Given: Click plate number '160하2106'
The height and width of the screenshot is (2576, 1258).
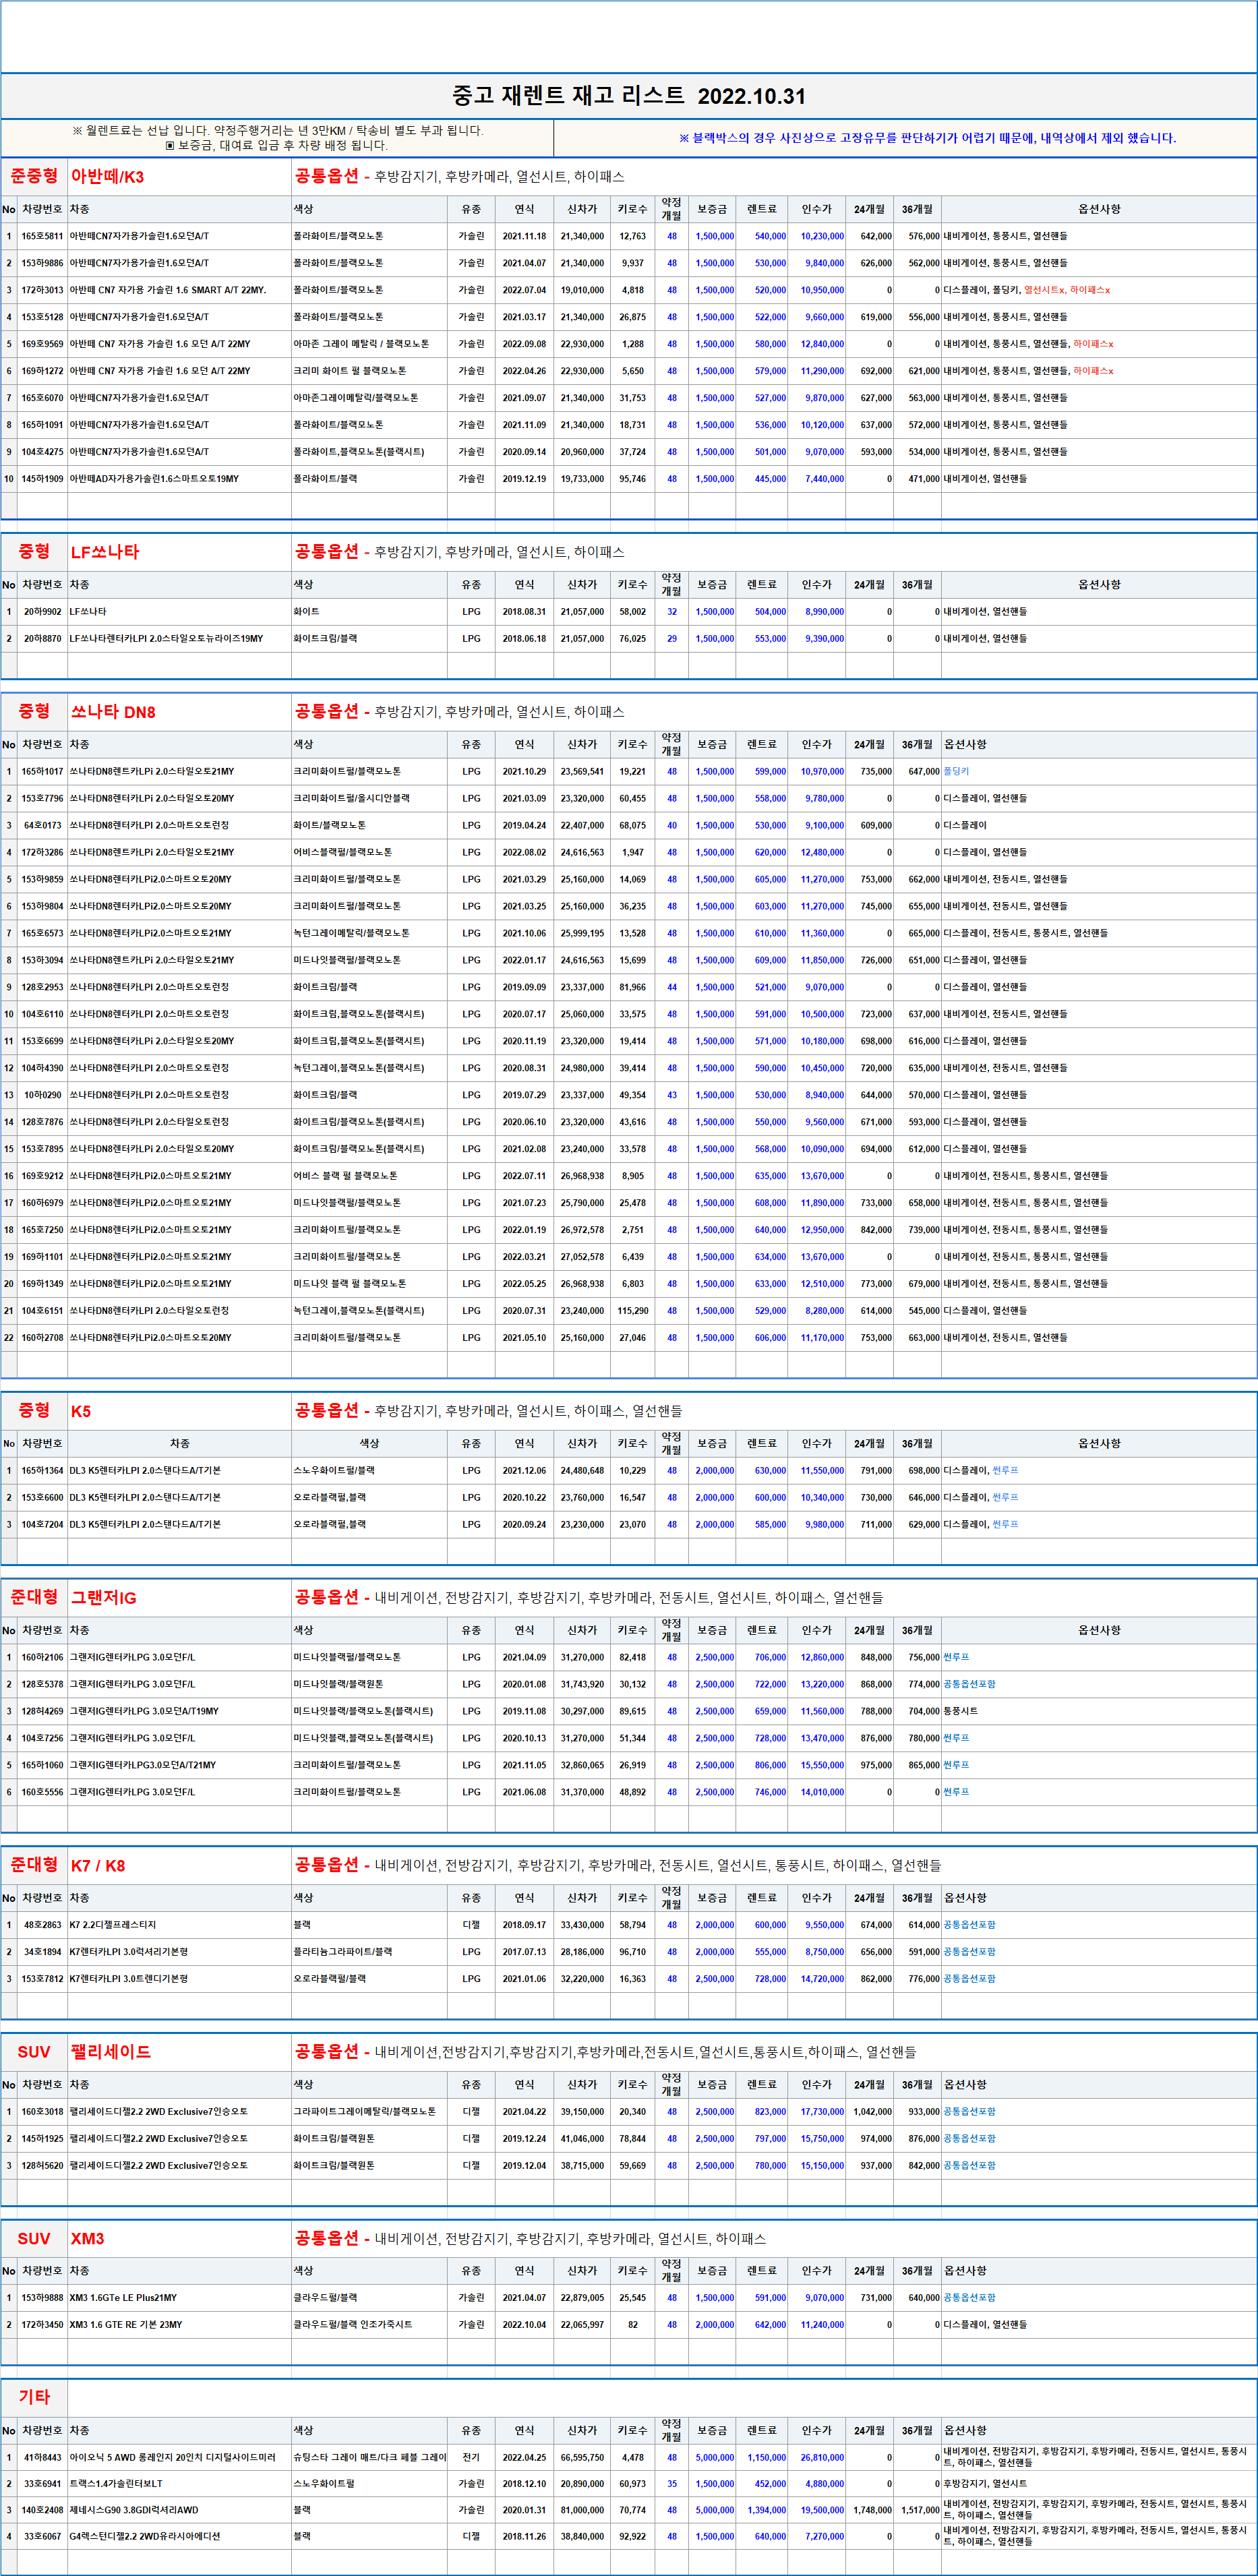Looking at the screenshot, I should [42, 1658].
